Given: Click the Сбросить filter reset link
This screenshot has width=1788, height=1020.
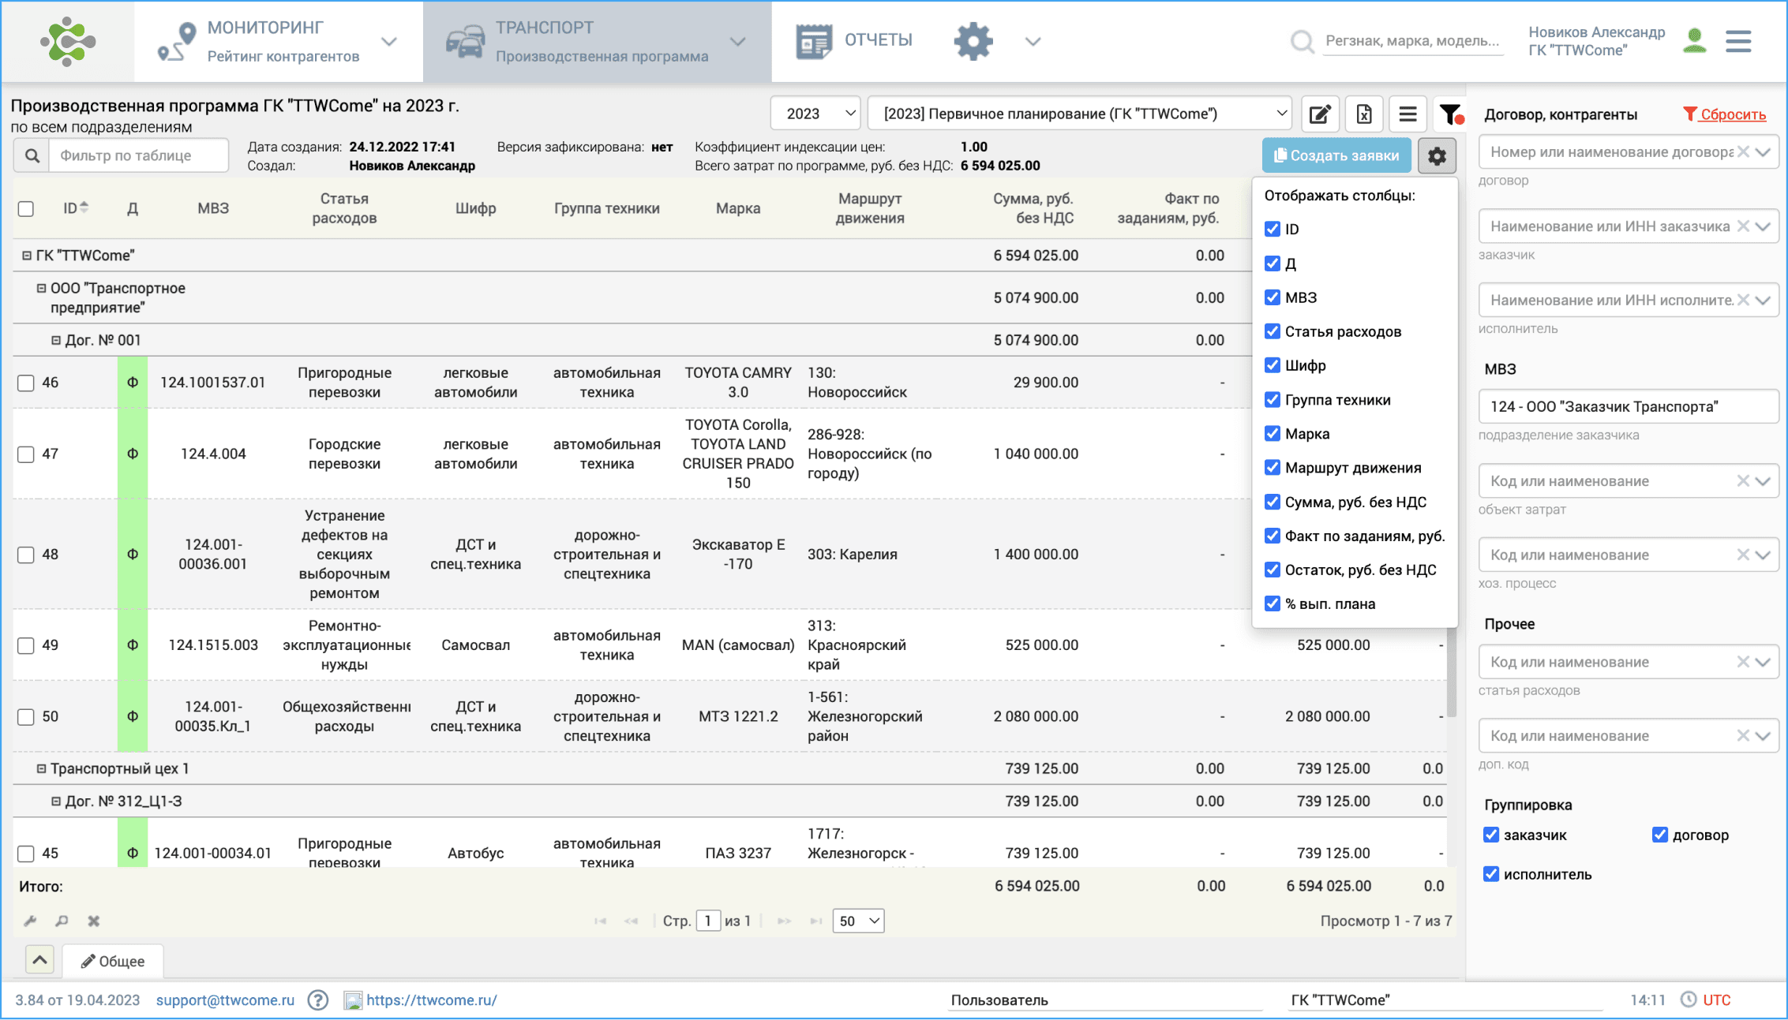Looking at the screenshot, I should coord(1732,114).
